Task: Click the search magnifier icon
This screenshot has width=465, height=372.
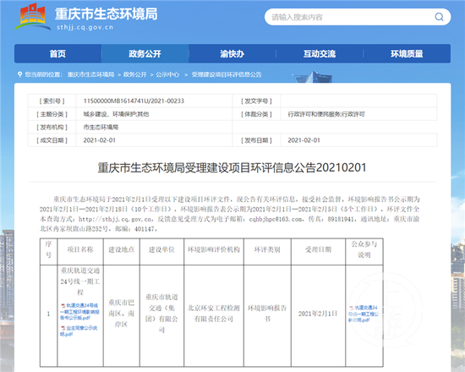Action: coord(439,17)
